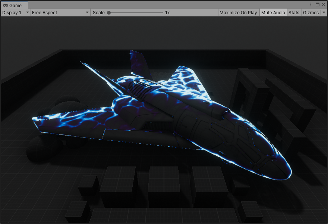Click the maximize panel icon

tap(318, 5)
